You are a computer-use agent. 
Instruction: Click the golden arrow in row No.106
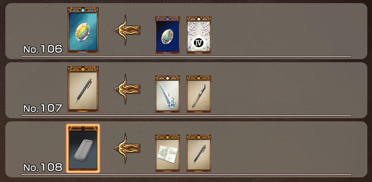click(x=127, y=30)
